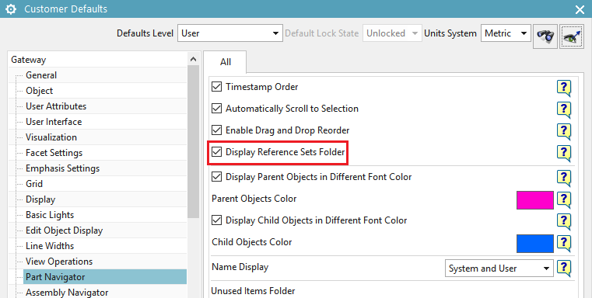Viewport: 592px width, 298px height.
Task: Open the Units System Metric dropdown
Action: [x=506, y=33]
